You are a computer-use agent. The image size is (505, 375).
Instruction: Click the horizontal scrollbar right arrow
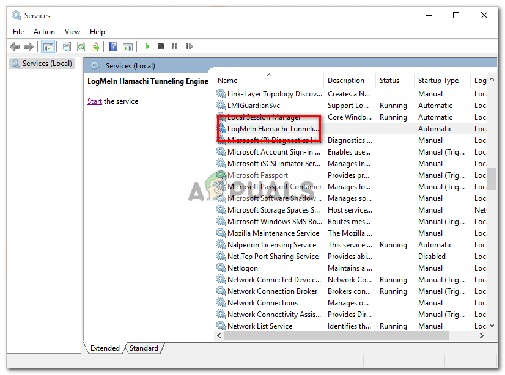pos(482,335)
